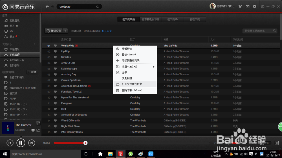The height and width of the screenshot is (158, 282).
Task: Toggle like heart for Kaleidoscope
Action: point(55,69)
